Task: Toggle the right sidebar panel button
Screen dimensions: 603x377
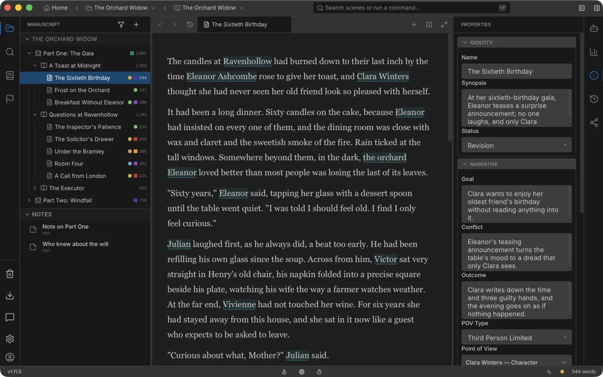Action: [597, 8]
